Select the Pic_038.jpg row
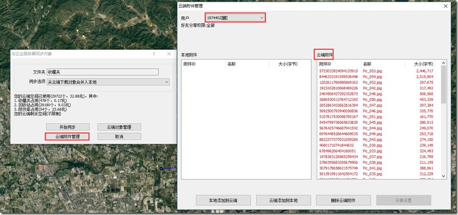The width and height of the screenshot is (458, 215). 379,162
